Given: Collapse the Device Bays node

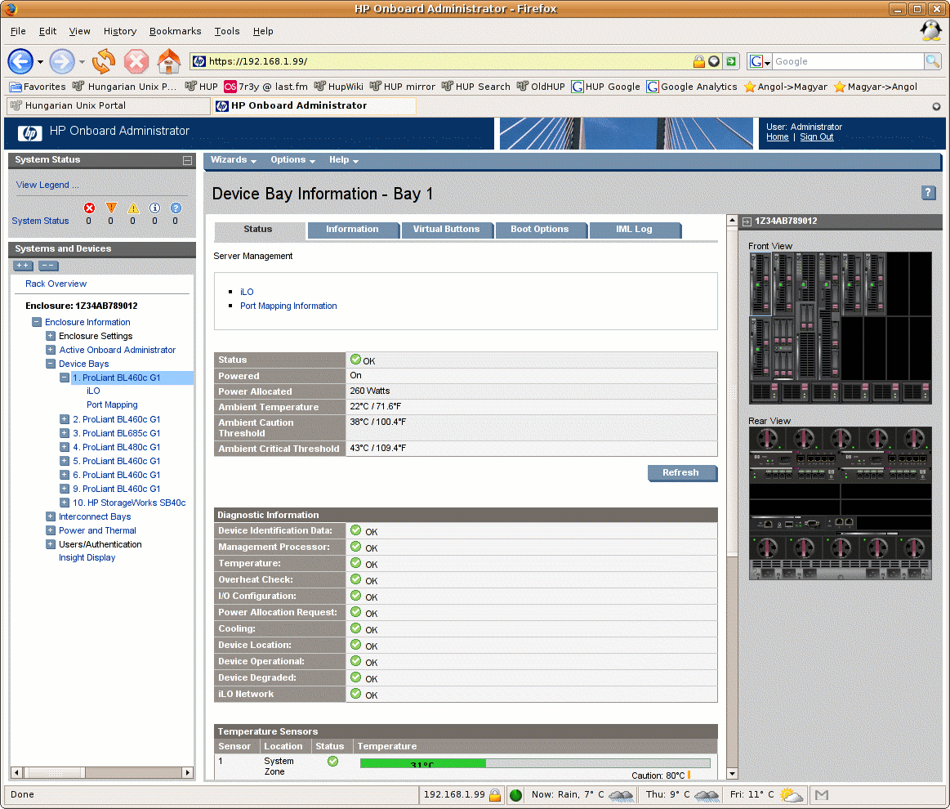Looking at the screenshot, I should click(51, 364).
